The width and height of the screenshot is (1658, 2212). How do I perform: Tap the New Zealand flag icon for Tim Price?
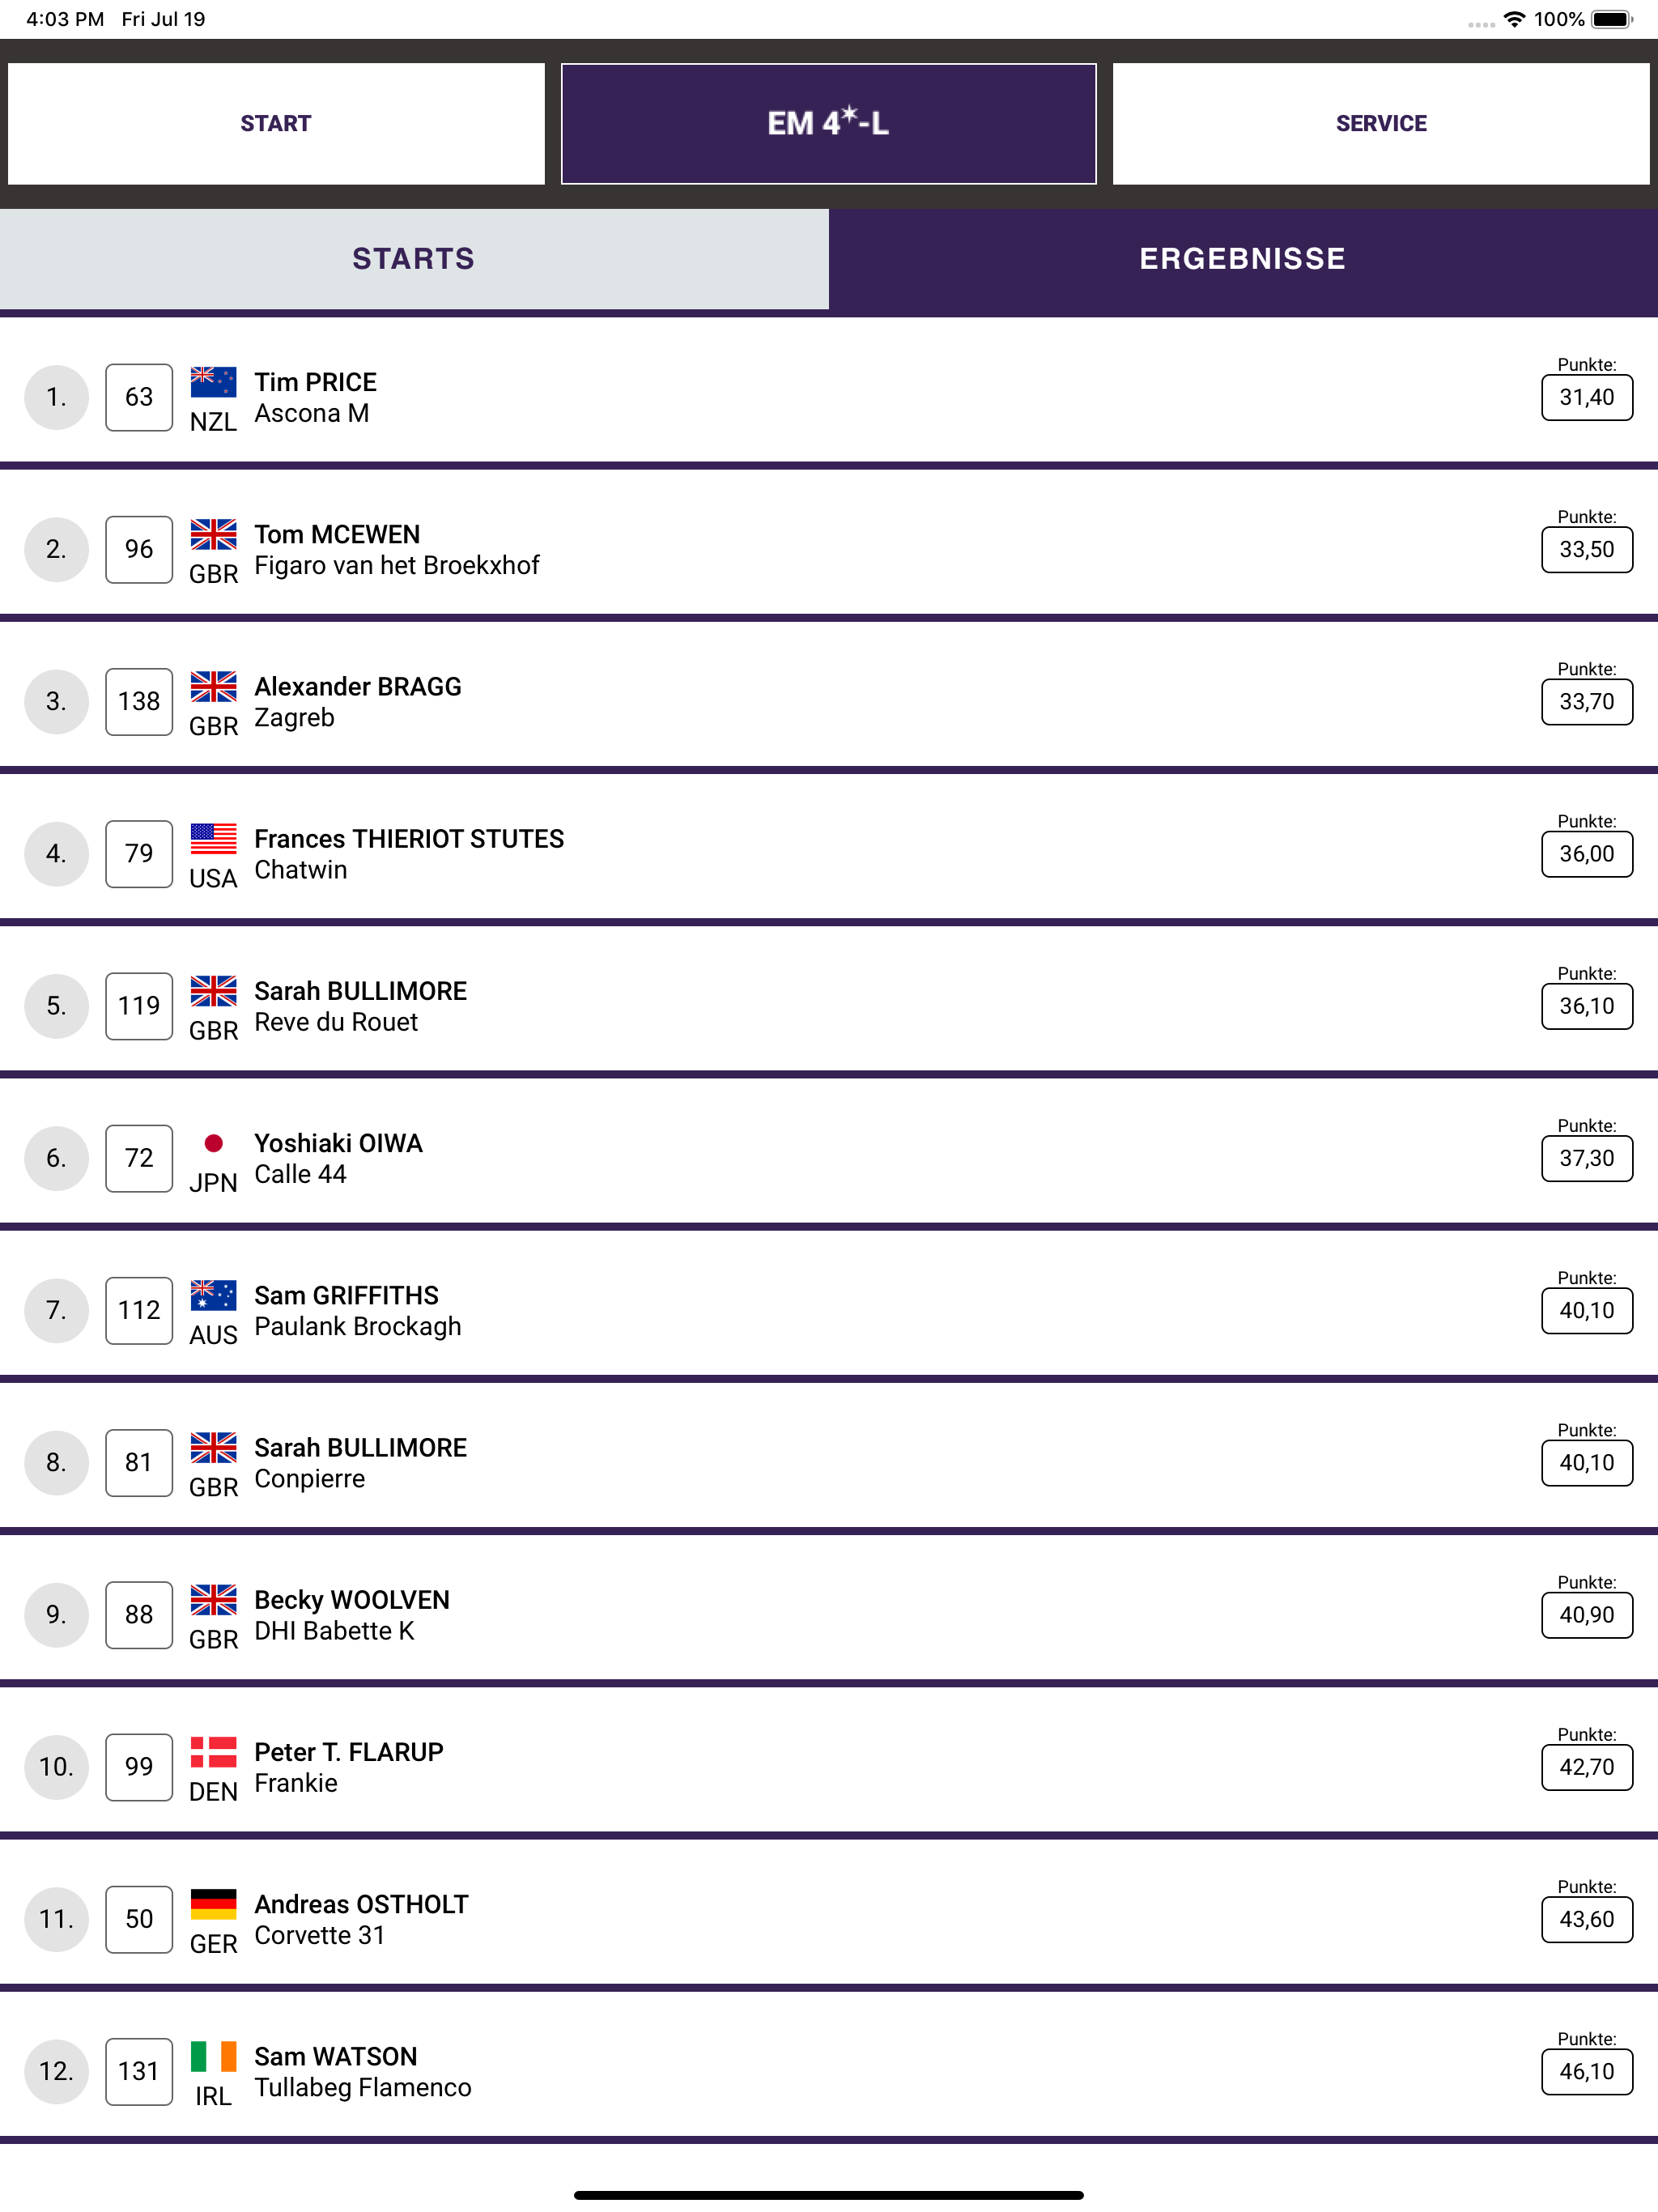(x=213, y=382)
